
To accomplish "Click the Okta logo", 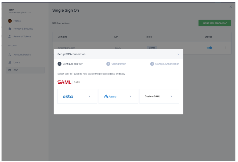I will 68,96.
